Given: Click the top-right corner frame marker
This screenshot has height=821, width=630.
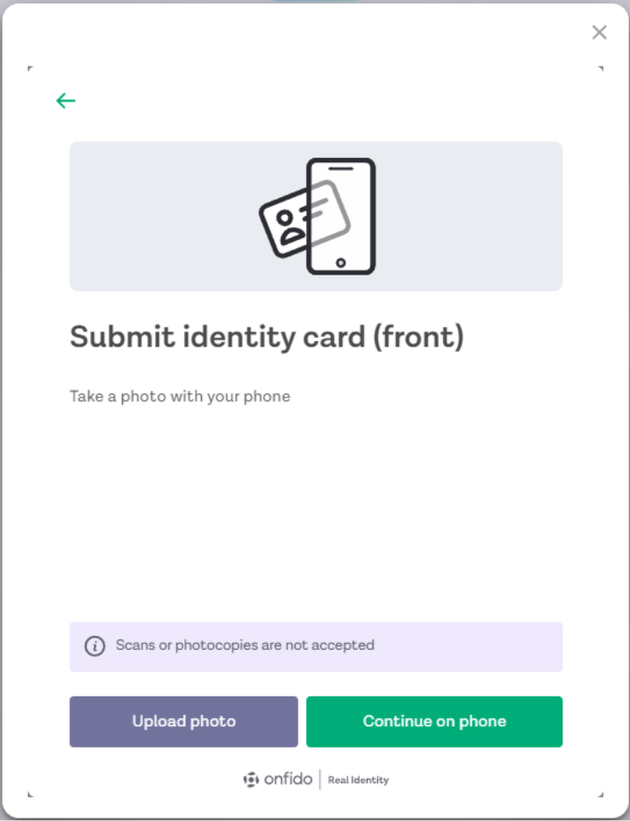Looking at the screenshot, I should (601, 68).
